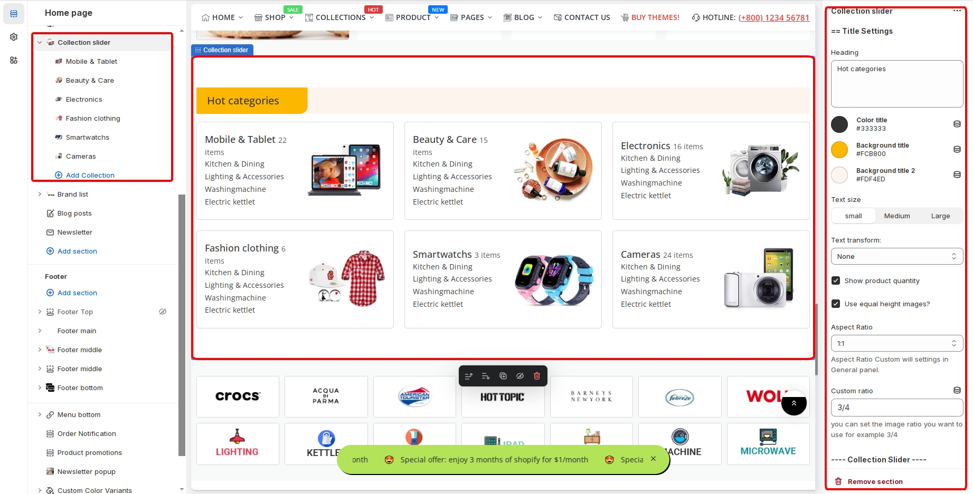Click the red trash delete icon
This screenshot has width=973, height=494.
[x=537, y=376]
